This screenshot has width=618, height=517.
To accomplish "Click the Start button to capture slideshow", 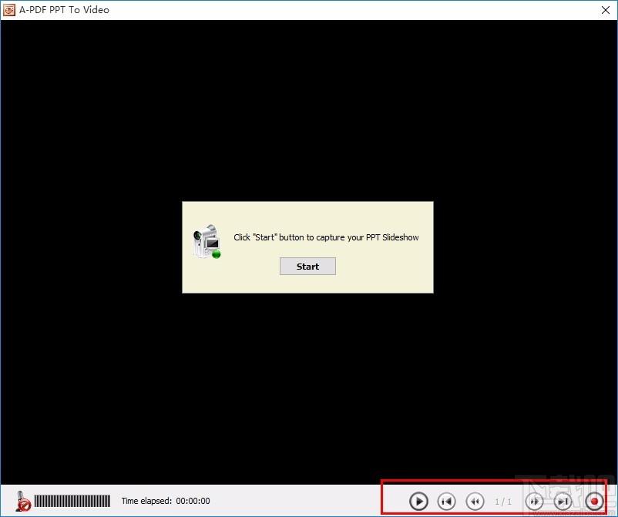I will tap(307, 267).
